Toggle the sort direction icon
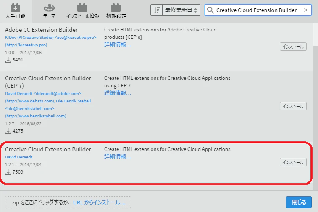 [156, 10]
